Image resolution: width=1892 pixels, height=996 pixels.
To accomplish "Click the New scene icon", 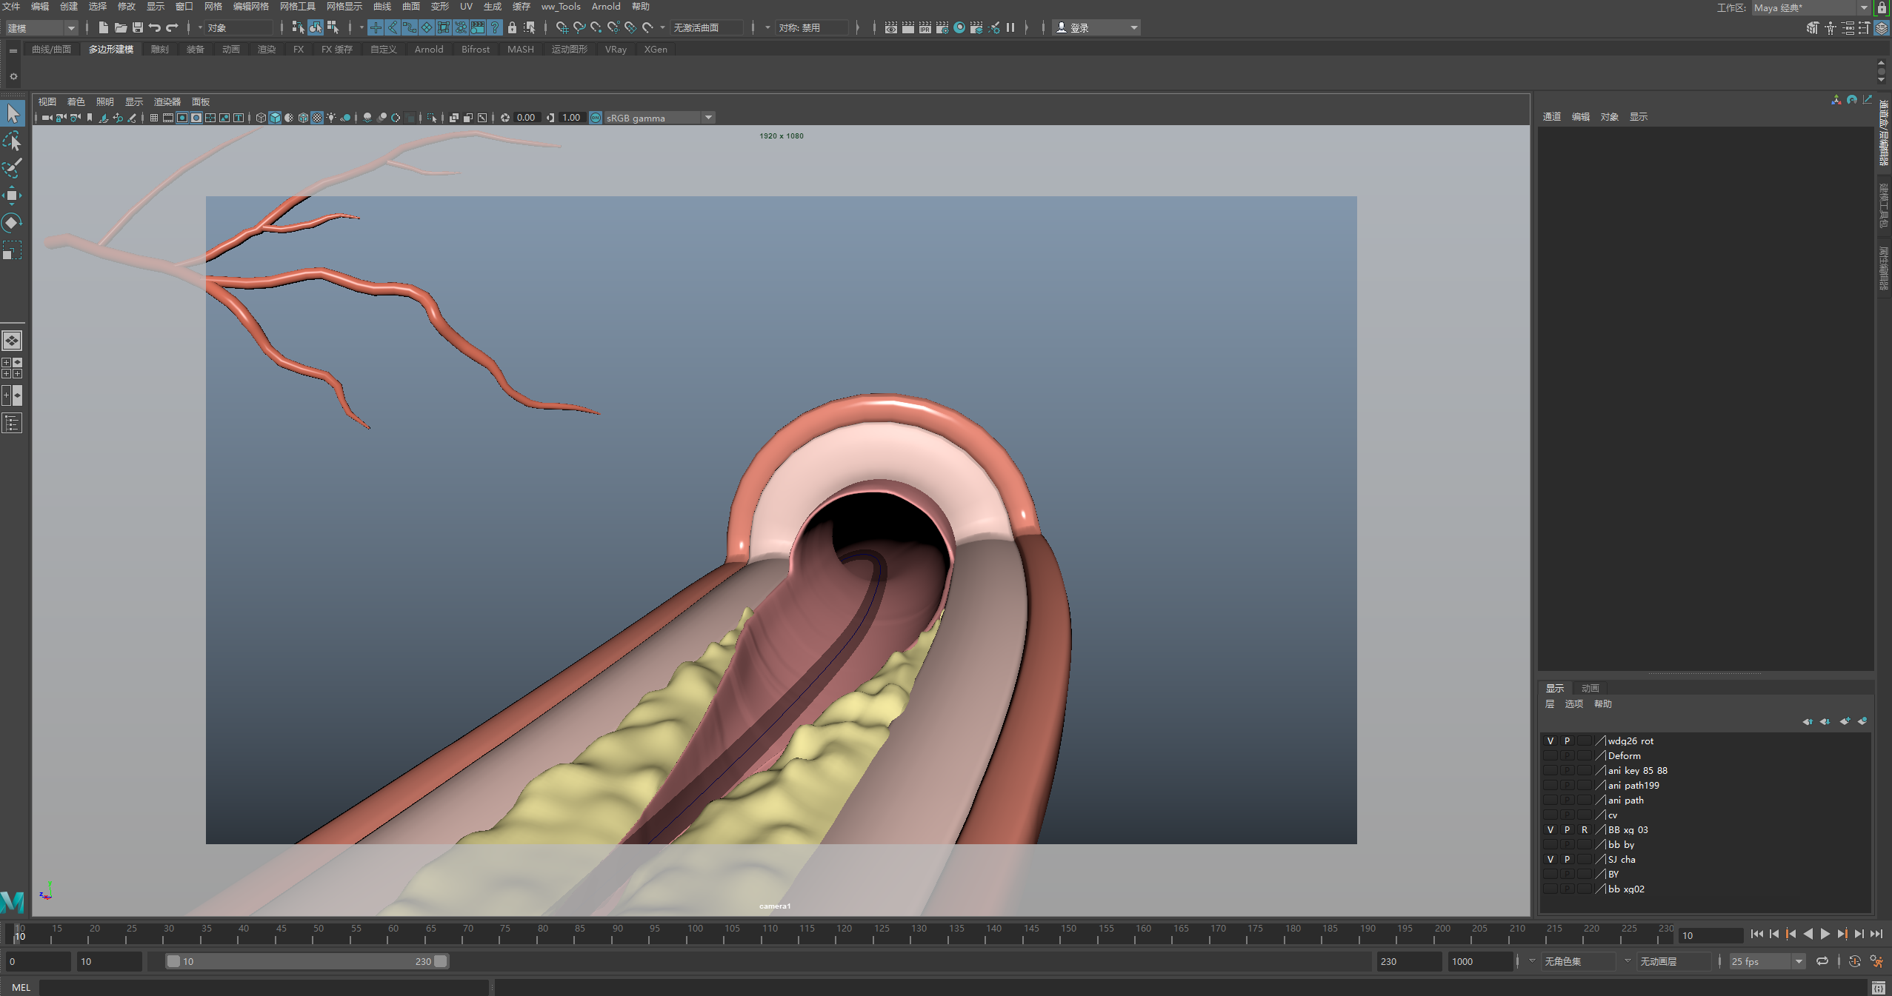I will click(x=103, y=27).
